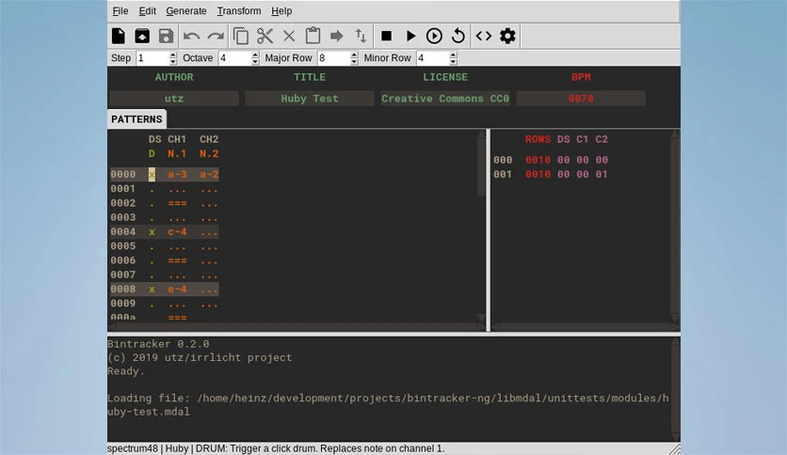
Task: Select ROWS value 0010 in order 000
Action: pos(538,160)
